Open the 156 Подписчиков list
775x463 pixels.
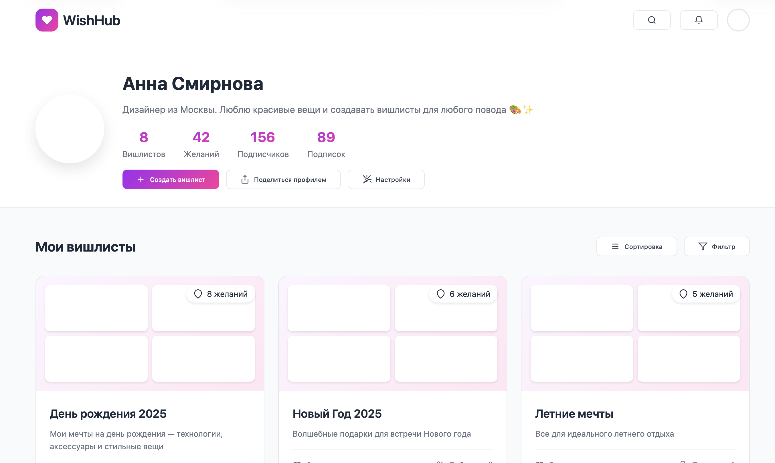point(263,144)
